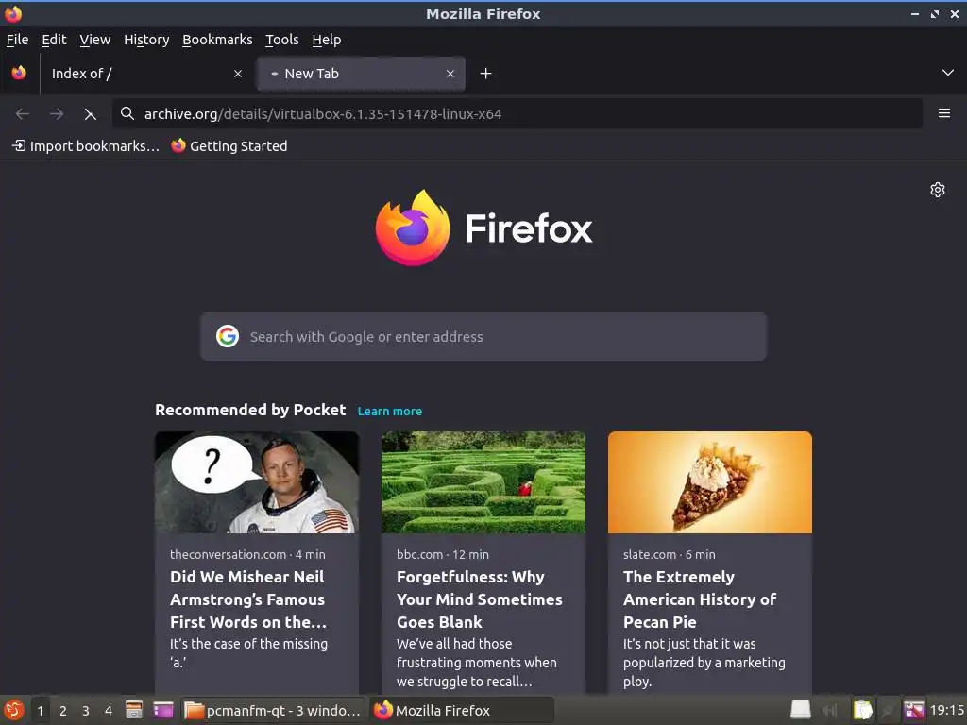
Task: Switch to the 'Index of /' tab
Action: (x=144, y=74)
